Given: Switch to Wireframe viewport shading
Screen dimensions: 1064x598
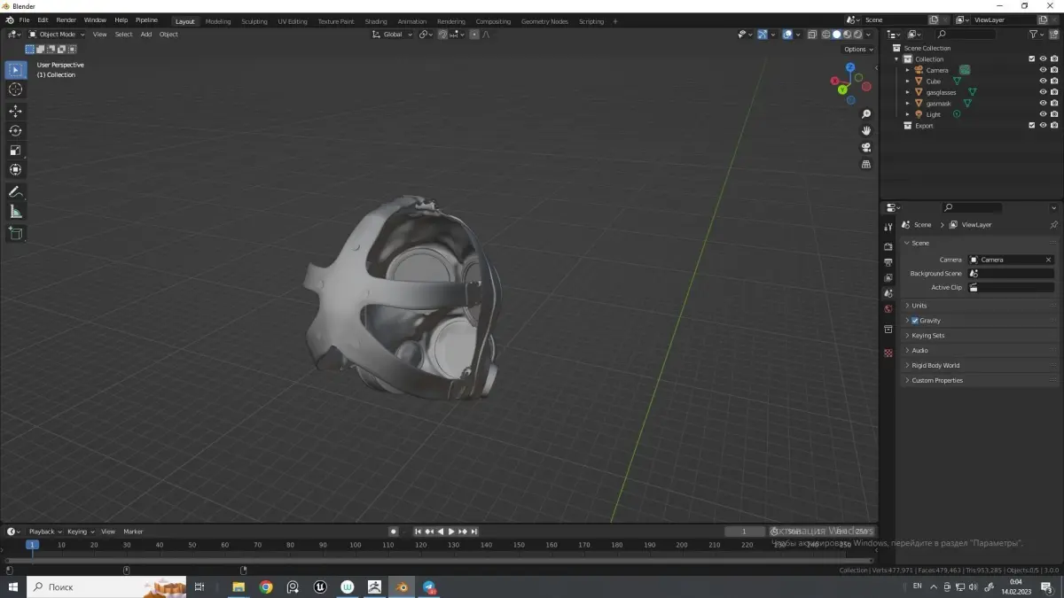Looking at the screenshot, I should 825,35.
